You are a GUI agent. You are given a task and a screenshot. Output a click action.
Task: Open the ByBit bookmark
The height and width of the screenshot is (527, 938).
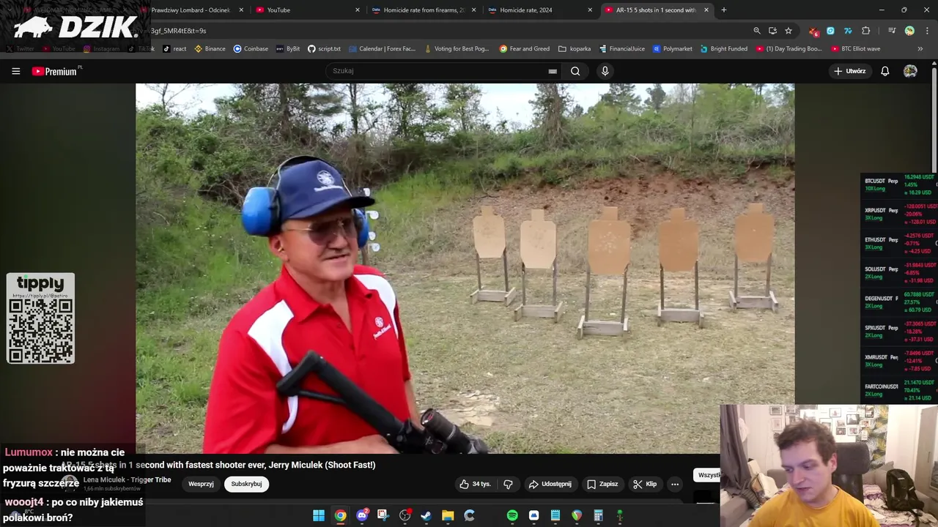tap(288, 49)
